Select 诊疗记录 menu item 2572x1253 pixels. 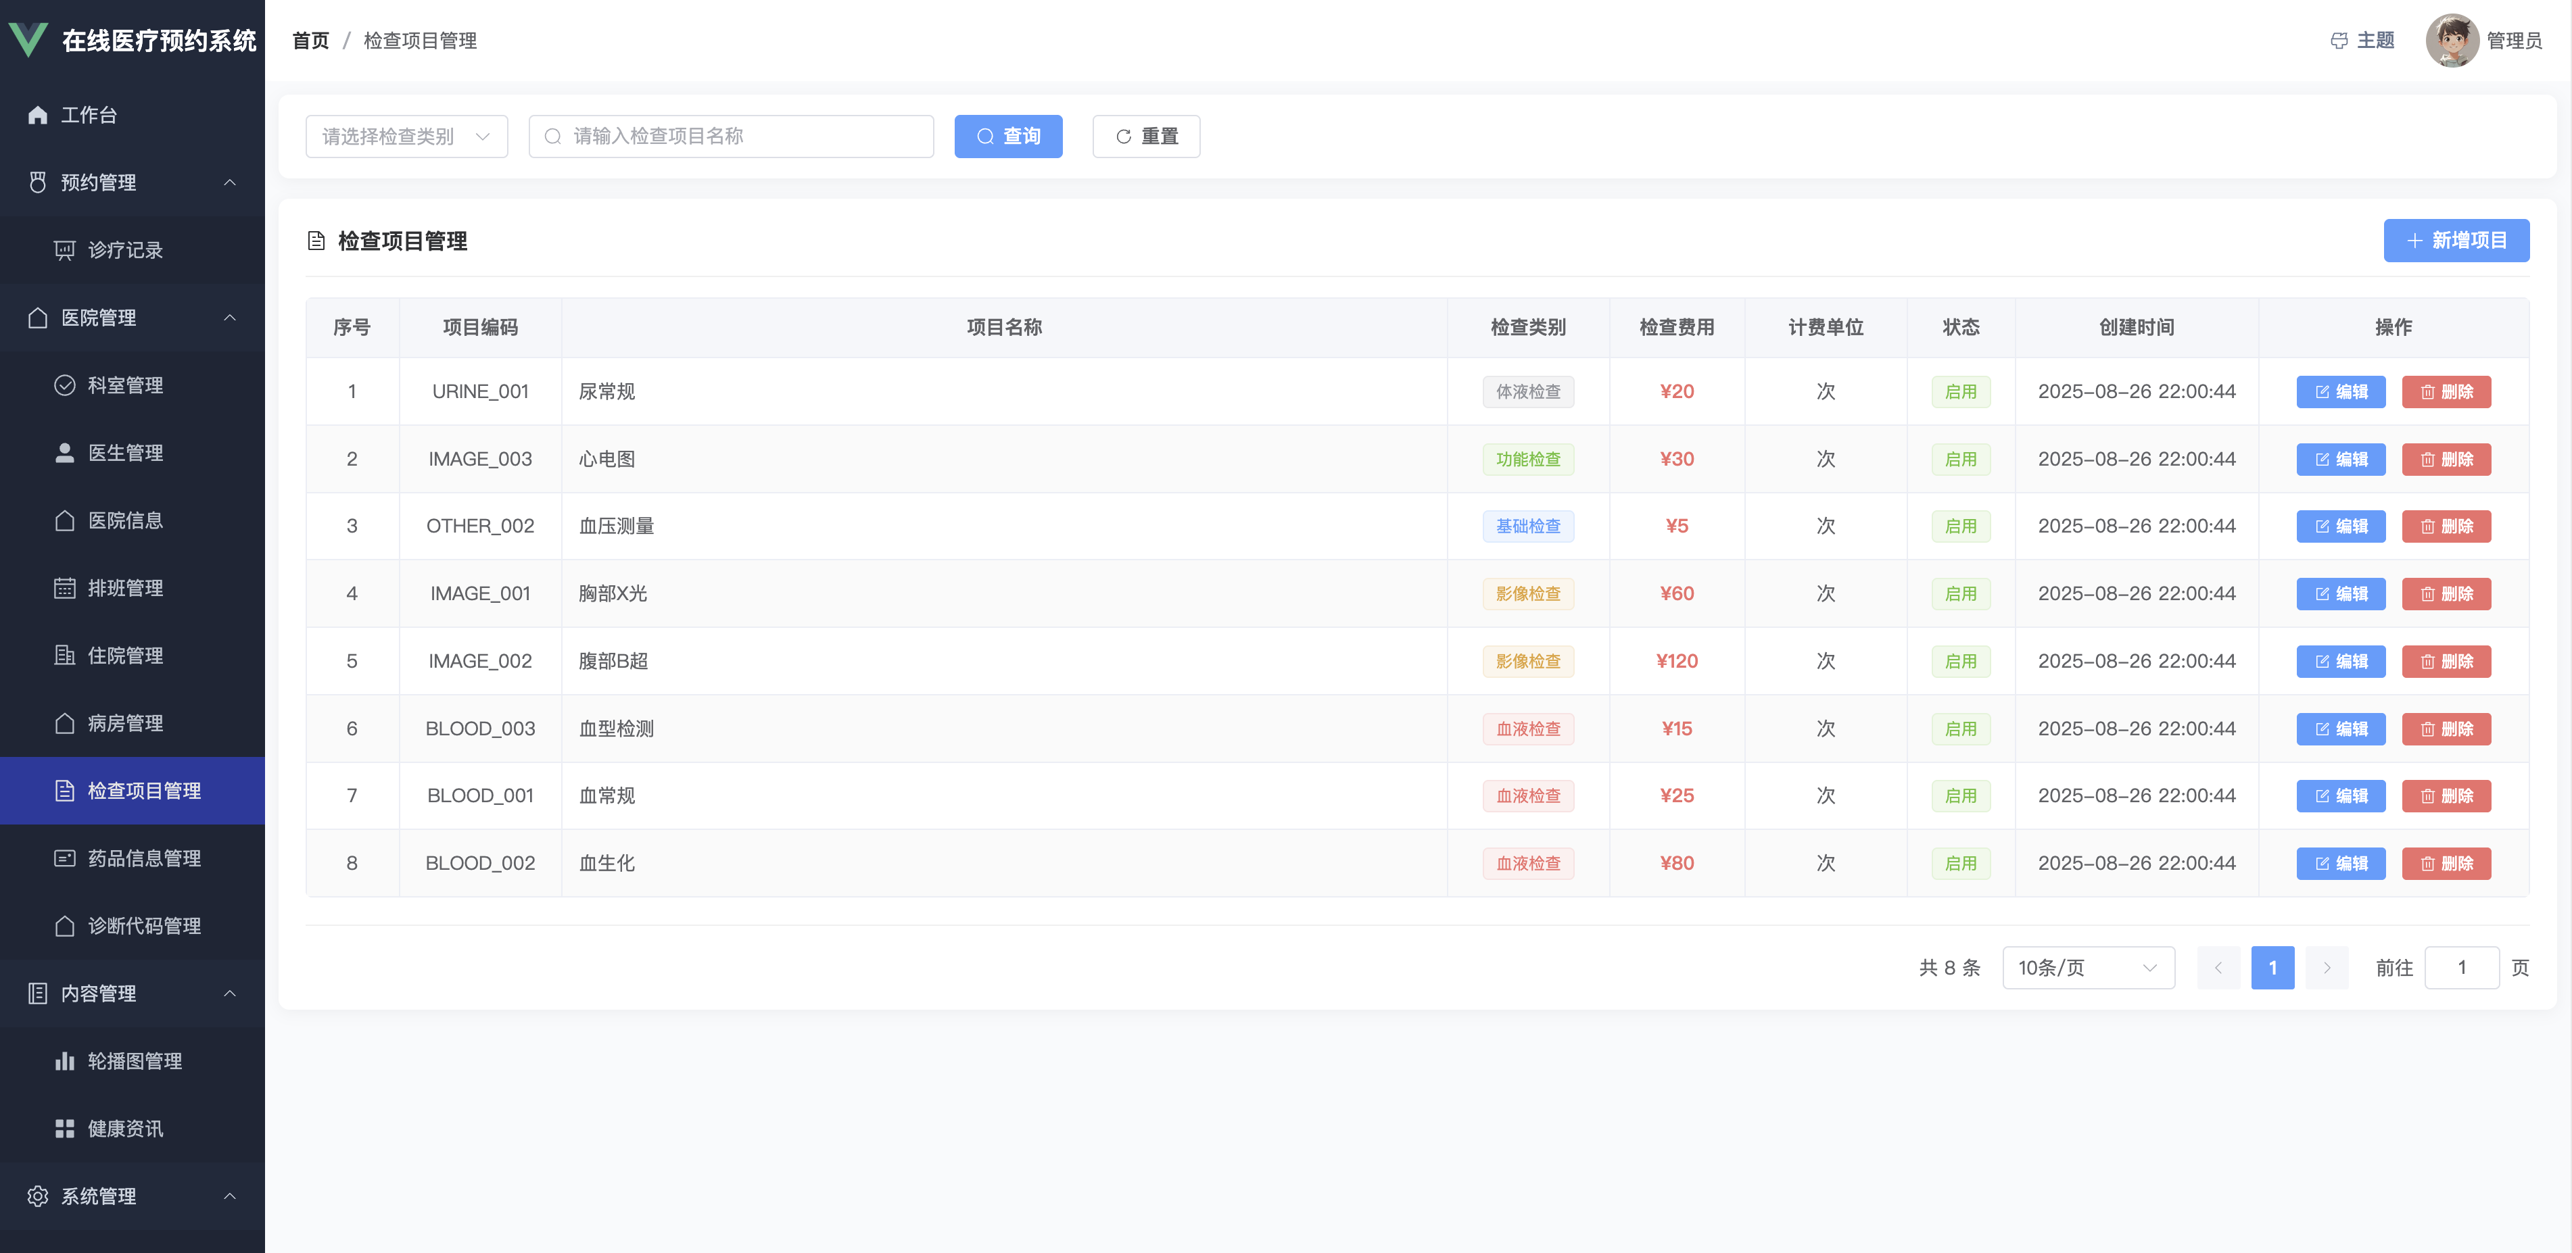pyautogui.click(x=125, y=251)
